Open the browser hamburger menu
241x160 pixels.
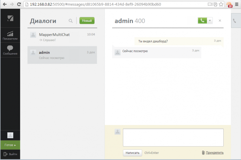[237, 4]
